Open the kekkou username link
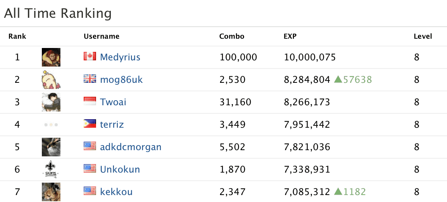 pos(116,192)
